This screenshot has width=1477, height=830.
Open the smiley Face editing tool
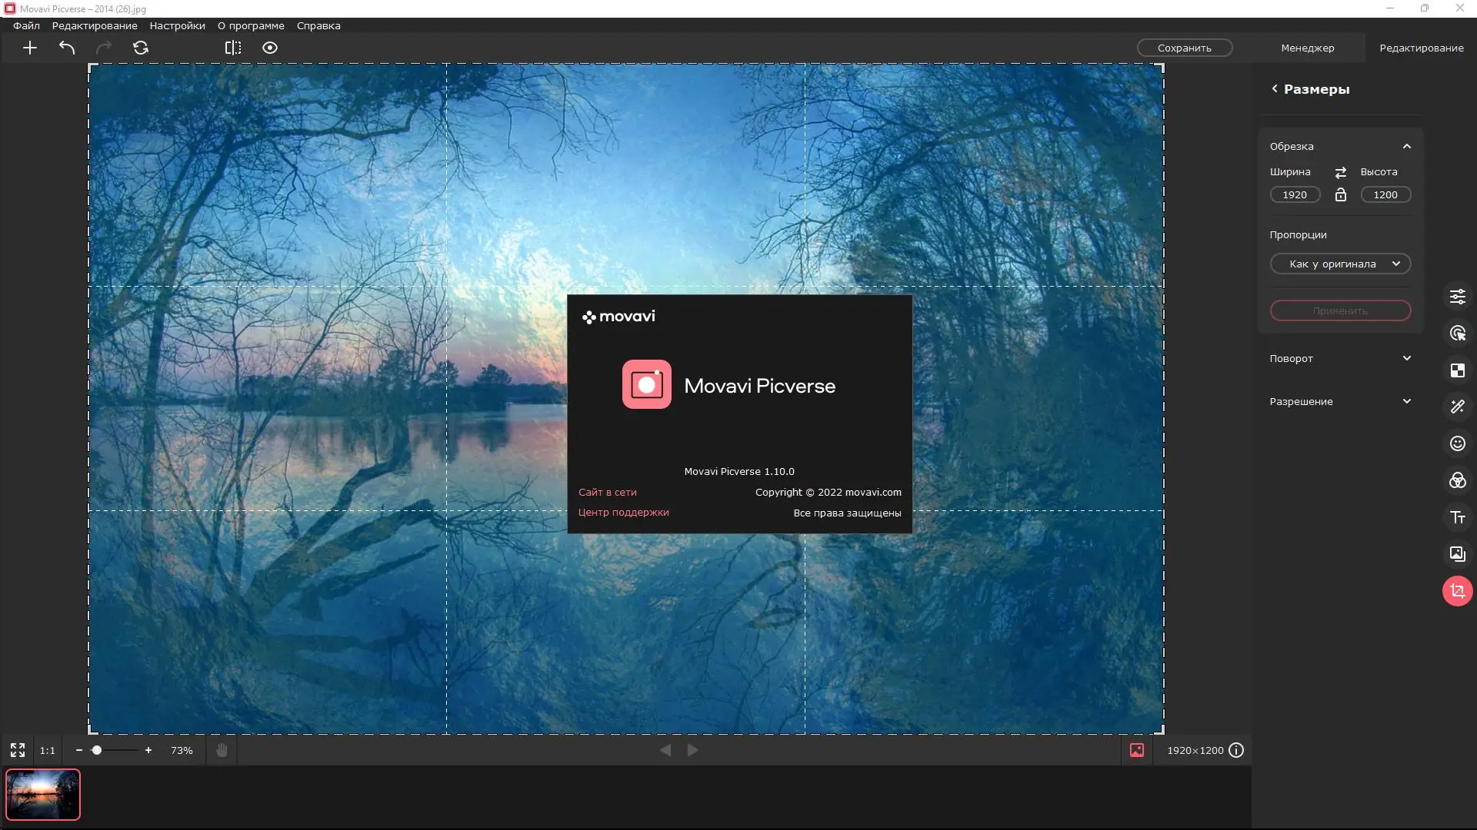1458,443
